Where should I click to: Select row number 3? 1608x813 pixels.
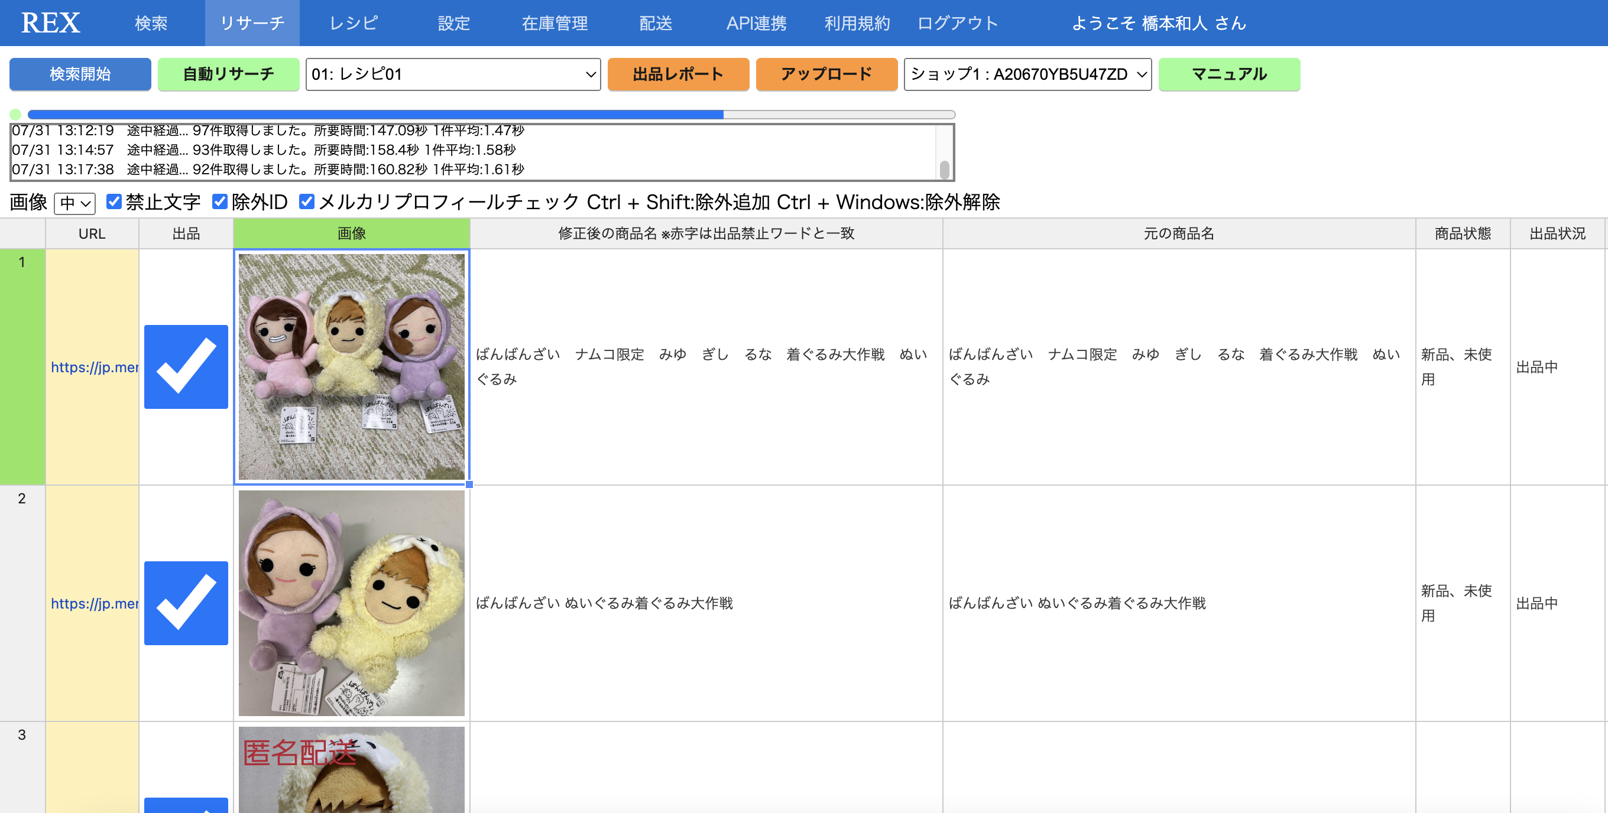point(22,768)
